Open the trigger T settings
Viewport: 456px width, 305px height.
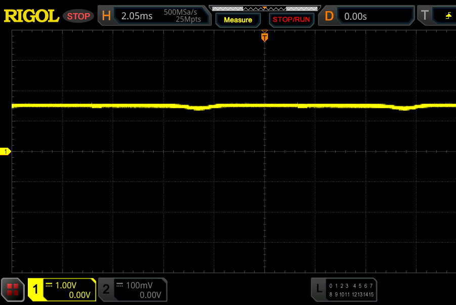pyautogui.click(x=425, y=15)
